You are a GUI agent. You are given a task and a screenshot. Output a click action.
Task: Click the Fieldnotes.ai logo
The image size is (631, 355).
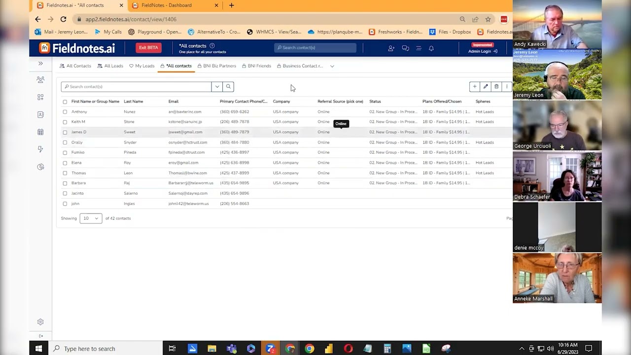(77, 48)
